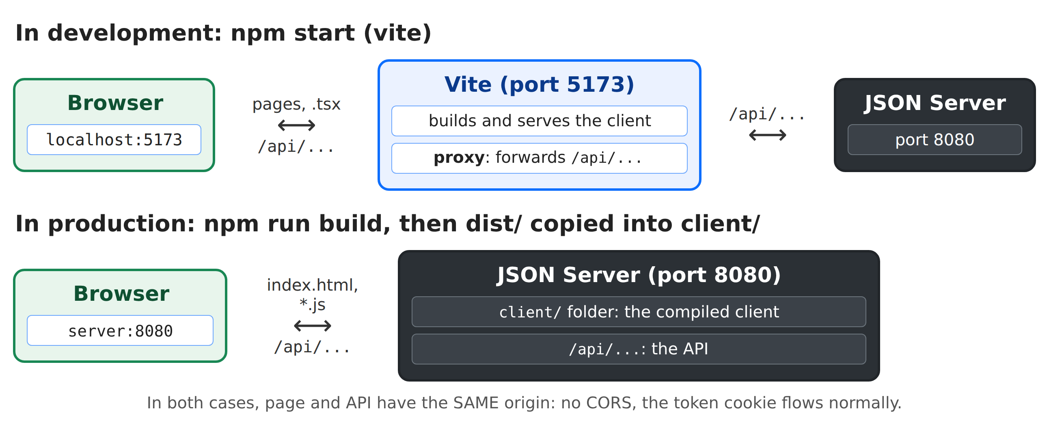Click the /api/... label beside JSON Server
1049x427 pixels.
click(x=767, y=114)
